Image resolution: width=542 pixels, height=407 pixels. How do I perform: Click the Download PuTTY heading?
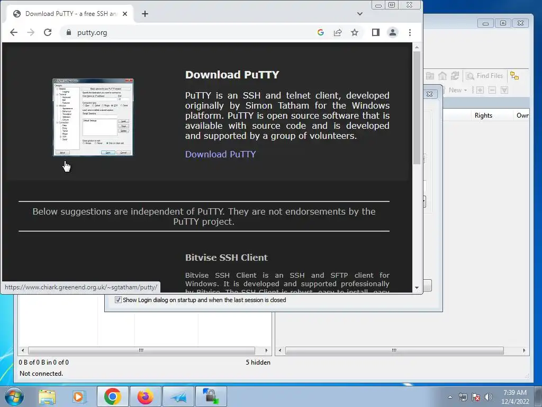232,75
